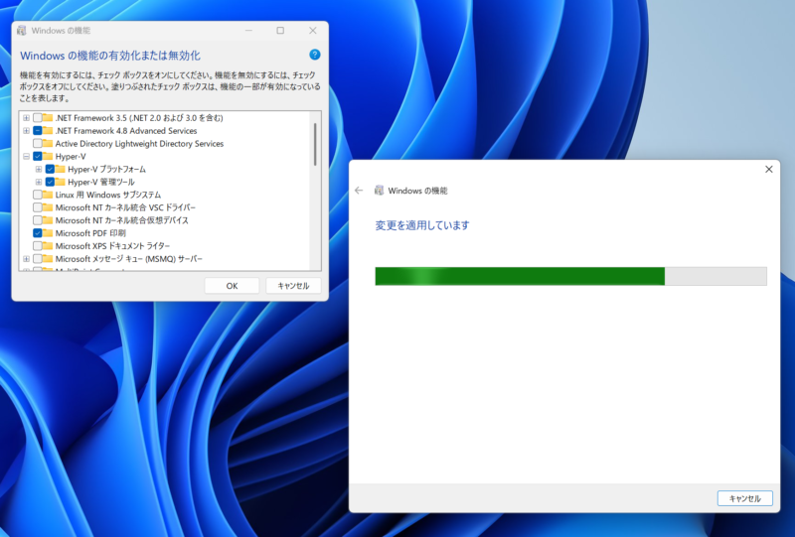Viewport: 795px width, 537px height.
Task: Expand the .NET Framework 4.8 Advanced Services node
Action: [x=26, y=131]
